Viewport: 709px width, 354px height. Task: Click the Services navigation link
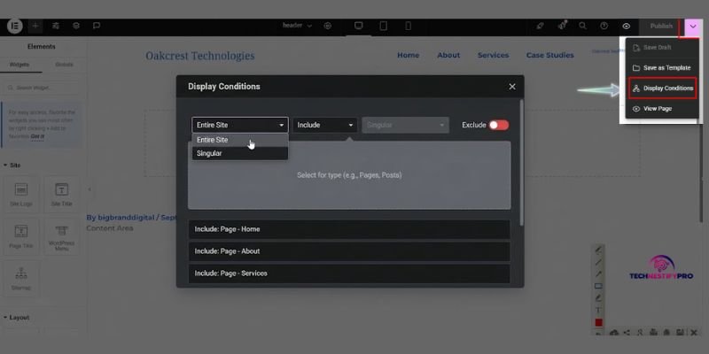(x=493, y=55)
